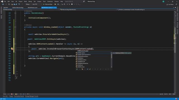Click the Live Share button
This screenshot has height=100, width=179.
tap(170, 4)
